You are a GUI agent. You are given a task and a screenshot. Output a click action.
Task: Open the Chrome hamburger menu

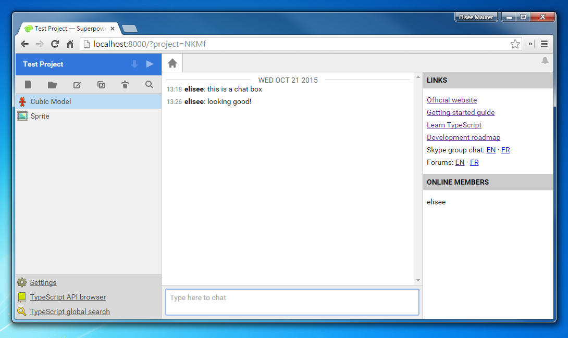pos(544,44)
